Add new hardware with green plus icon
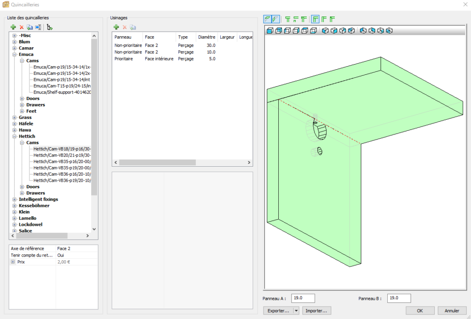Viewport: 471px width, 319px height. point(13,28)
